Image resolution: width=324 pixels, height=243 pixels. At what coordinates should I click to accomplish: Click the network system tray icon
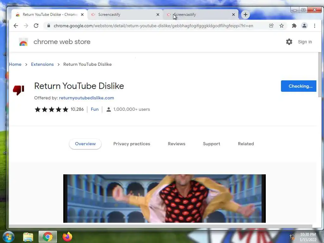[x=292, y=237]
